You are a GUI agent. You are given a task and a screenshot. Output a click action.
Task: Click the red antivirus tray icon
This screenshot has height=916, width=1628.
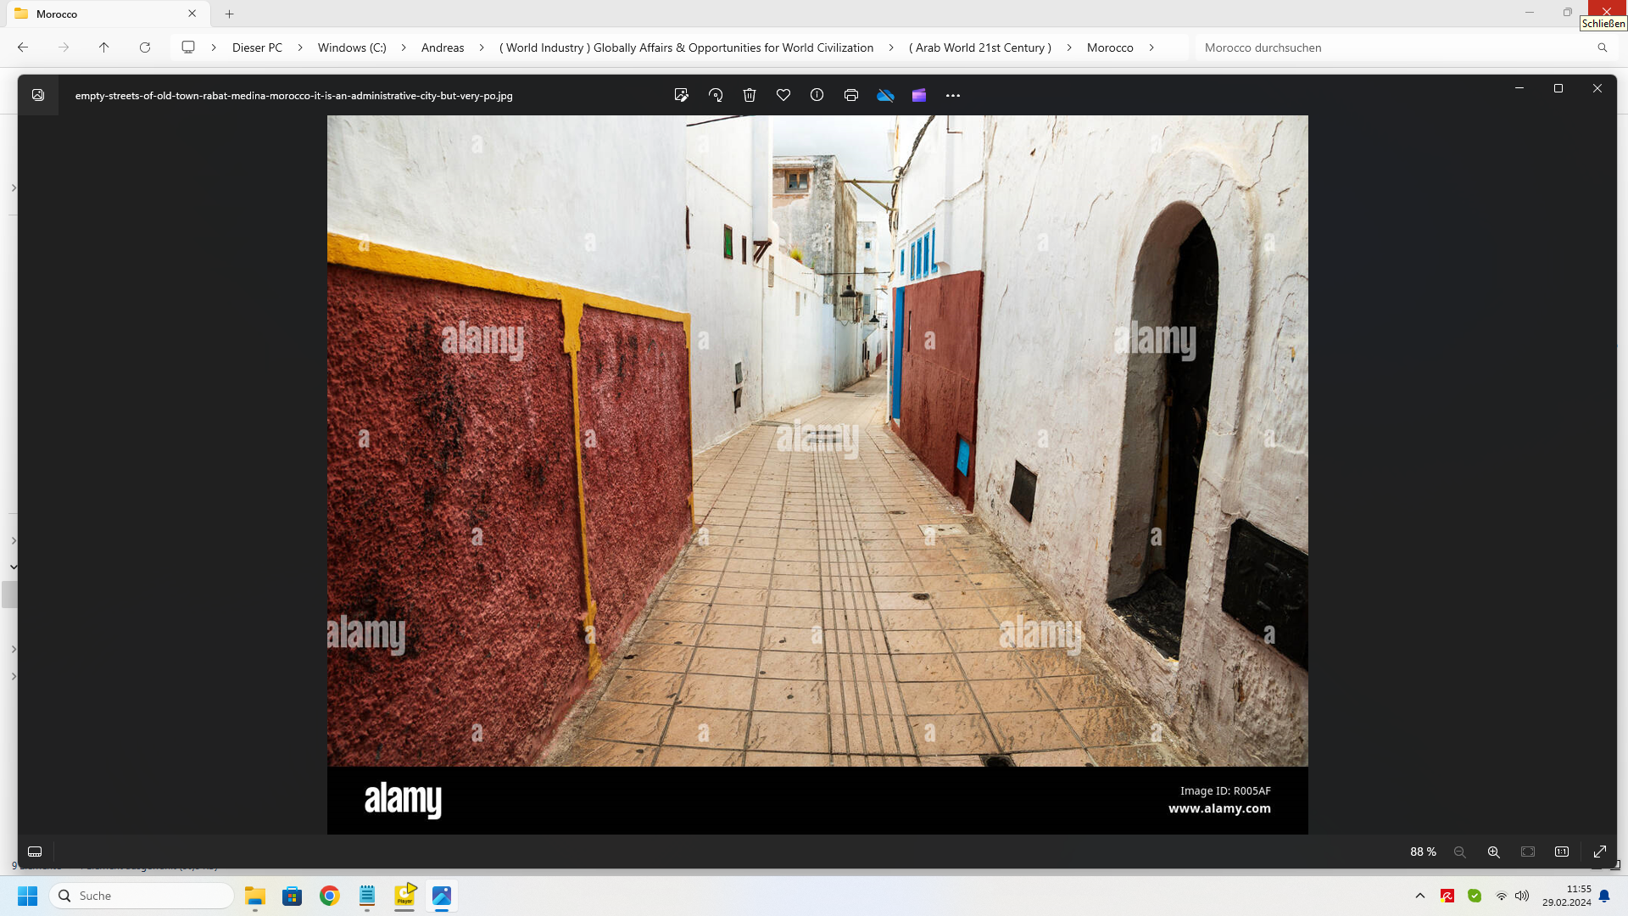click(x=1447, y=896)
